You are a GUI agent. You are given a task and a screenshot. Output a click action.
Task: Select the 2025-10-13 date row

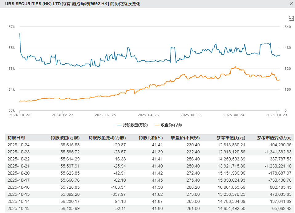pos(18,208)
